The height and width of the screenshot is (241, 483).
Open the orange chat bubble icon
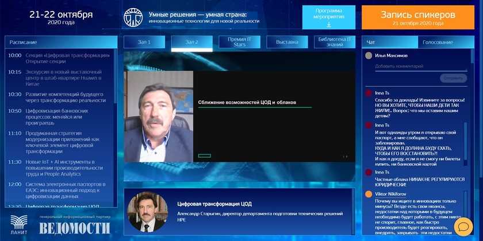[x=463, y=226]
